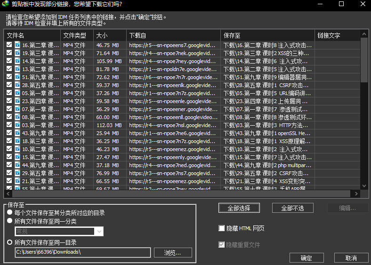
Task: Sort by 大小 column header
Action: [x=110, y=35]
